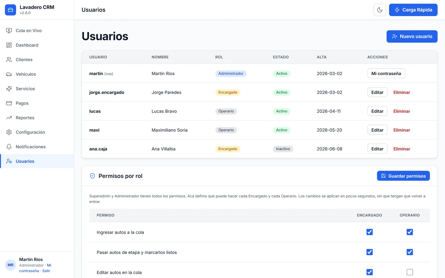The width and height of the screenshot is (445, 278).
Task: Click the Encargado role badge for Jorge Paredes
Action: (228, 92)
